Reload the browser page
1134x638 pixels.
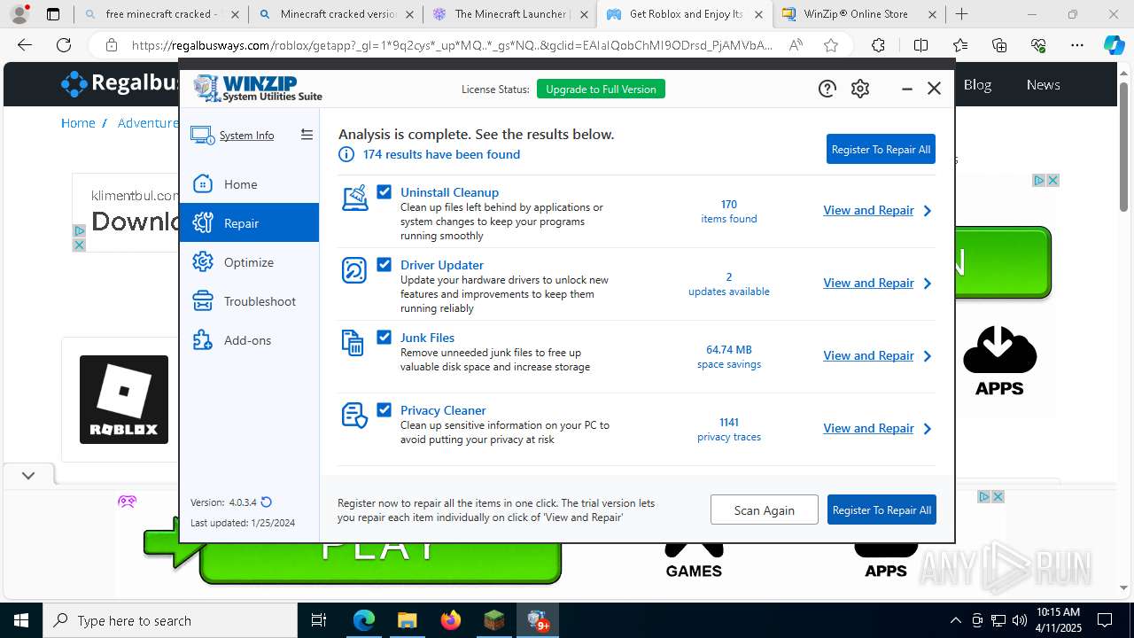[64, 45]
